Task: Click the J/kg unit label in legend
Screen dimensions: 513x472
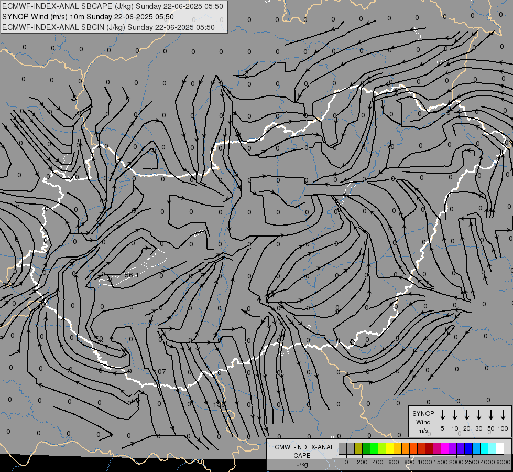Action: pos(302,464)
